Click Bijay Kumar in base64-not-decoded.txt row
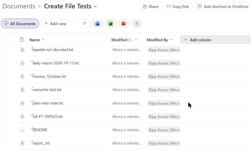The height and width of the screenshot is (150, 251). [x=163, y=50]
